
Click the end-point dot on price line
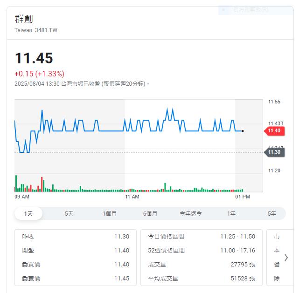243,131
